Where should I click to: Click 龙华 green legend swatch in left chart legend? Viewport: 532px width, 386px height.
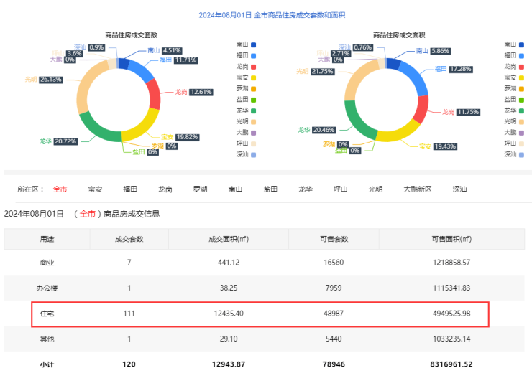click(x=254, y=110)
